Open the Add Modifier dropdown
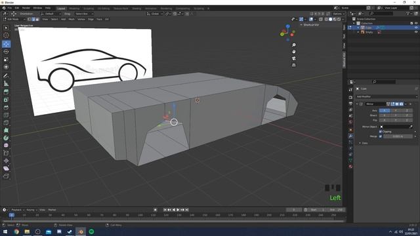The height and width of the screenshot is (236, 420). [387, 96]
